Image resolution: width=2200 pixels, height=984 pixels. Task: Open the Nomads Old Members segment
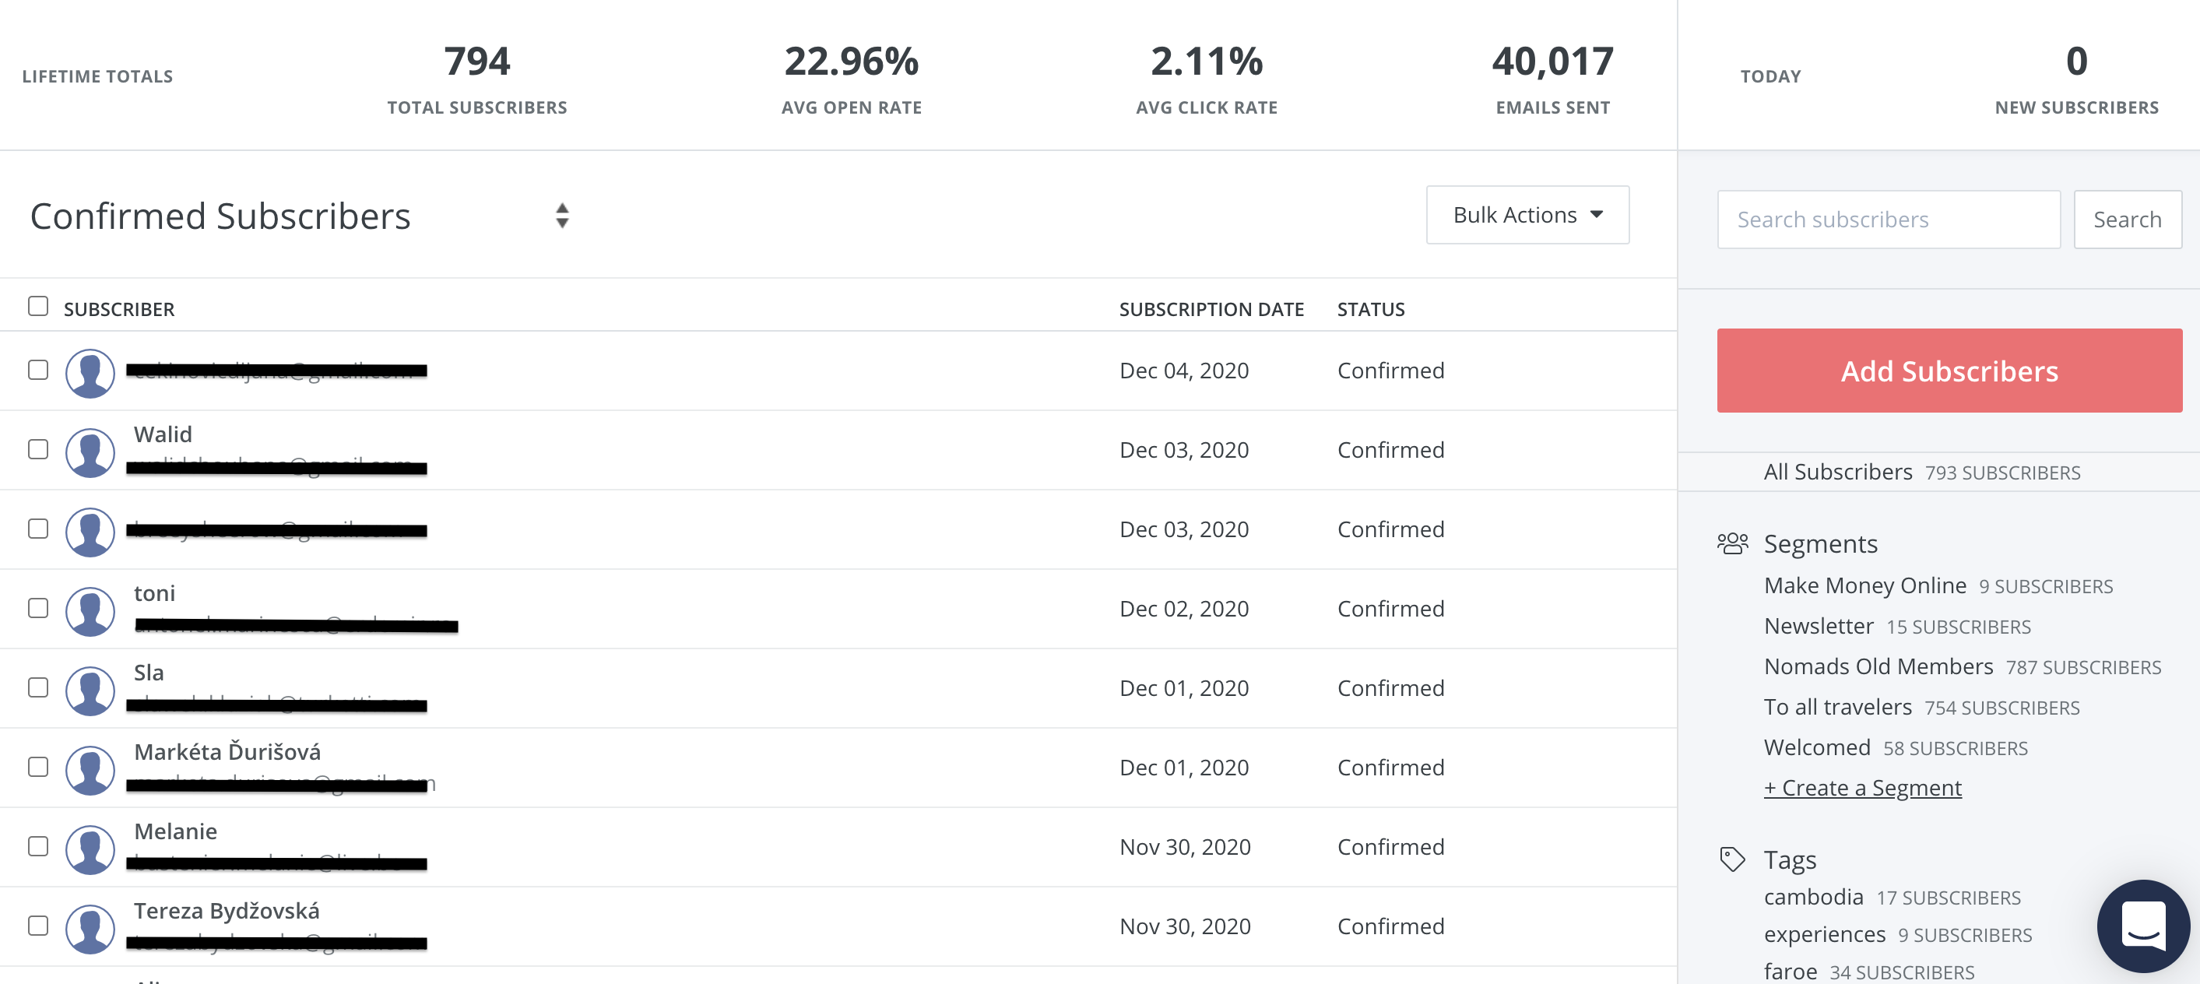point(1878,666)
